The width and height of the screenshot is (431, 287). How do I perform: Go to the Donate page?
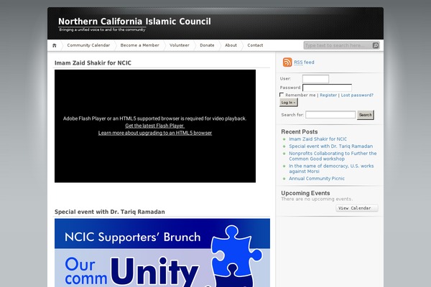(x=207, y=45)
